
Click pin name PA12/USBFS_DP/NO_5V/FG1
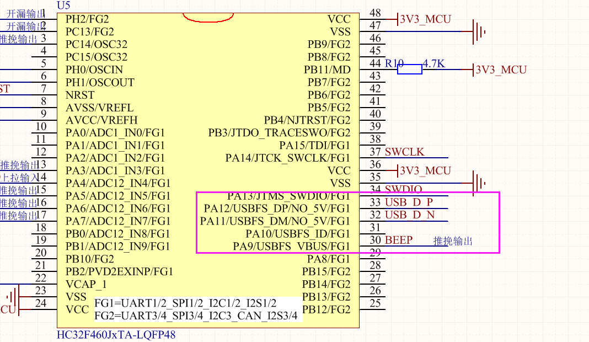(x=277, y=209)
